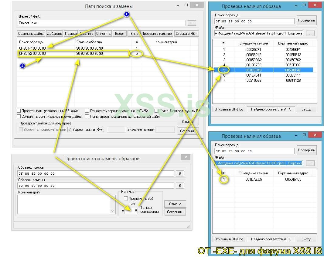Click Отмена in the edit dialog
Image resolution: width=324 pixels, height=257 pixels.
[x=175, y=204]
